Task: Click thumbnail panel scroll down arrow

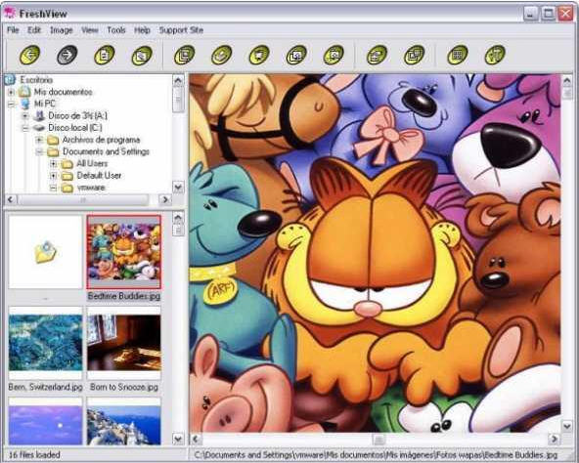Action: (178, 439)
